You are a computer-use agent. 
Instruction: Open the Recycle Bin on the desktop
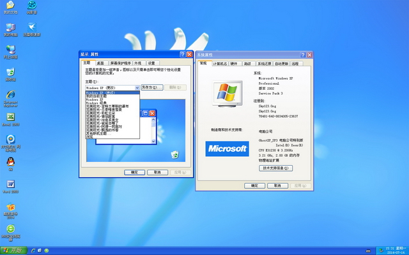10,75
